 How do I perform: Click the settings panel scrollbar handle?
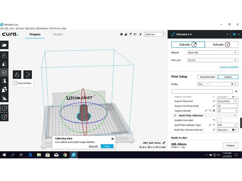coord(241,123)
